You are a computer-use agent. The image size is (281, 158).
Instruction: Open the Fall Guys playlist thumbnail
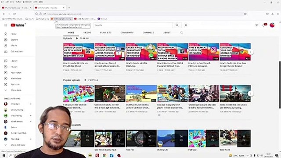[204, 139]
